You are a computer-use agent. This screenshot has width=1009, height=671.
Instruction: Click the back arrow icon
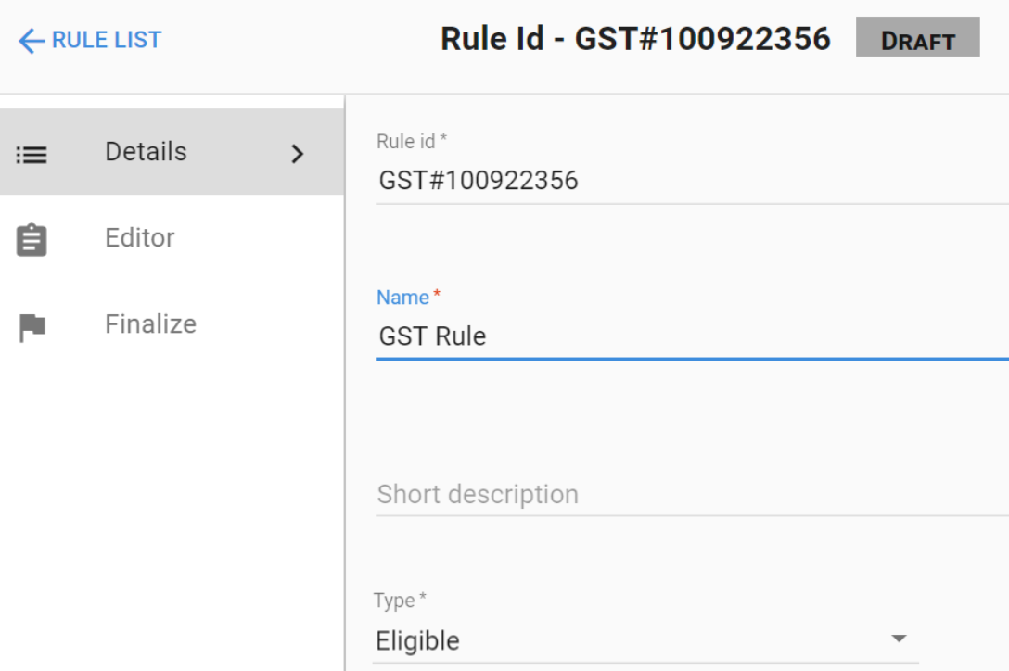31,41
